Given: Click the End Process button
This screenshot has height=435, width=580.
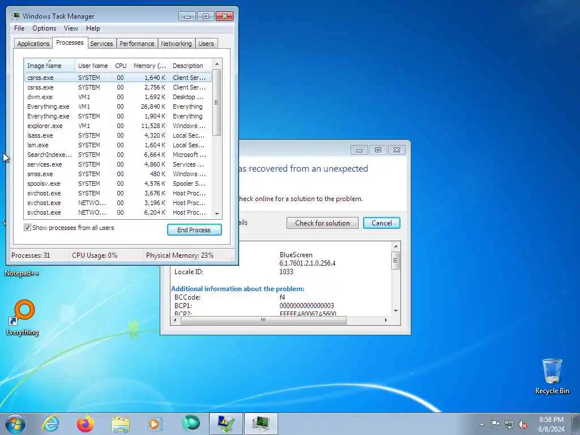Looking at the screenshot, I should pyautogui.click(x=194, y=230).
